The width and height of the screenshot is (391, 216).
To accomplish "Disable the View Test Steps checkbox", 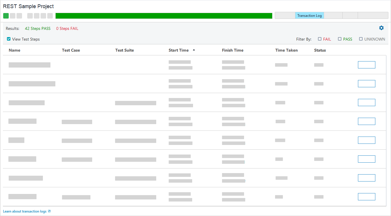I will click(8, 39).
